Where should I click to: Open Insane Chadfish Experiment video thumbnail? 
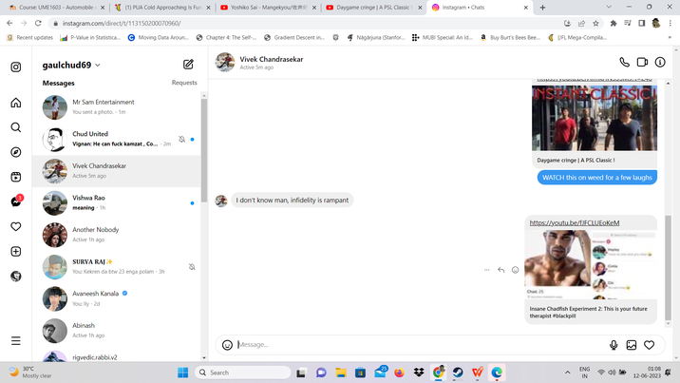click(x=591, y=264)
